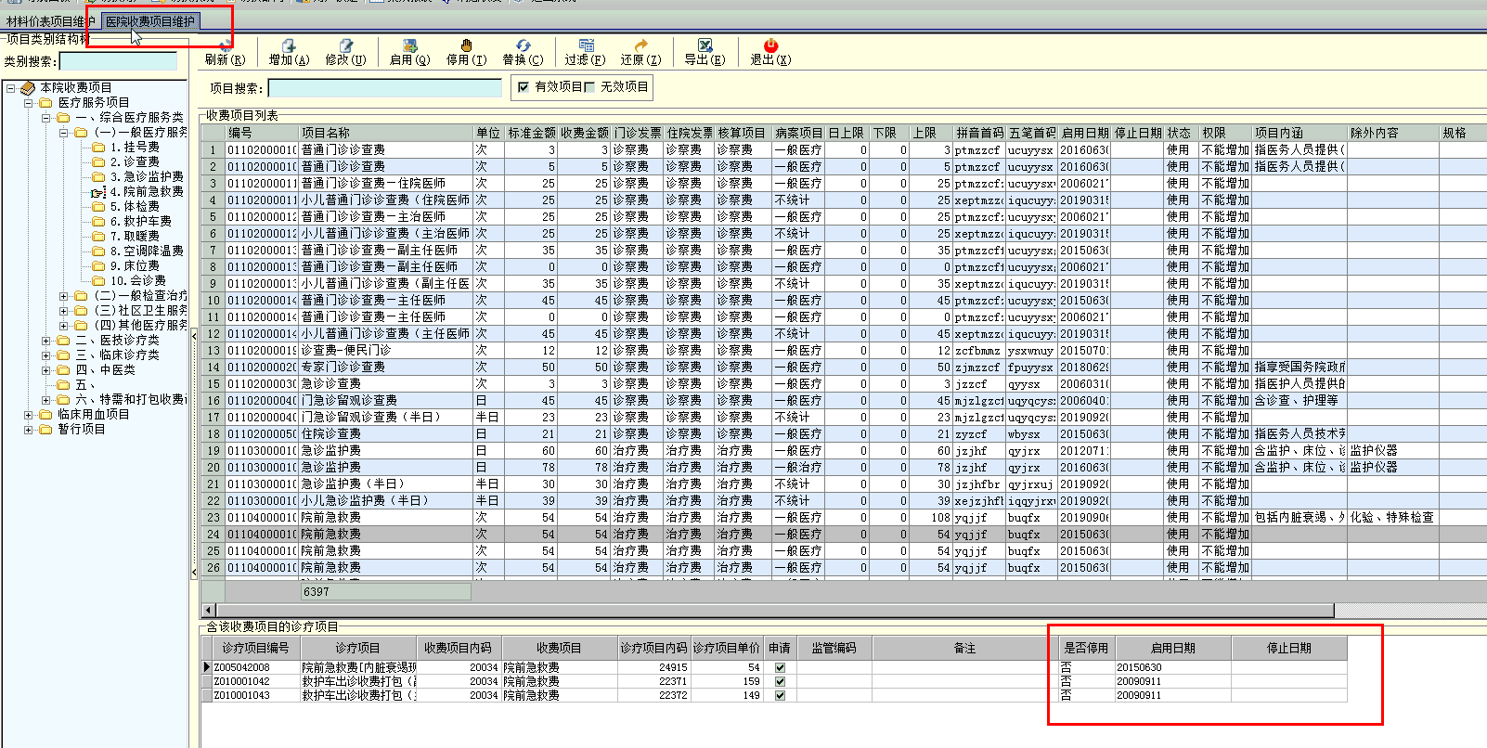
Task: Click the folder icon beside 1. 挂号费
Action: (98, 148)
